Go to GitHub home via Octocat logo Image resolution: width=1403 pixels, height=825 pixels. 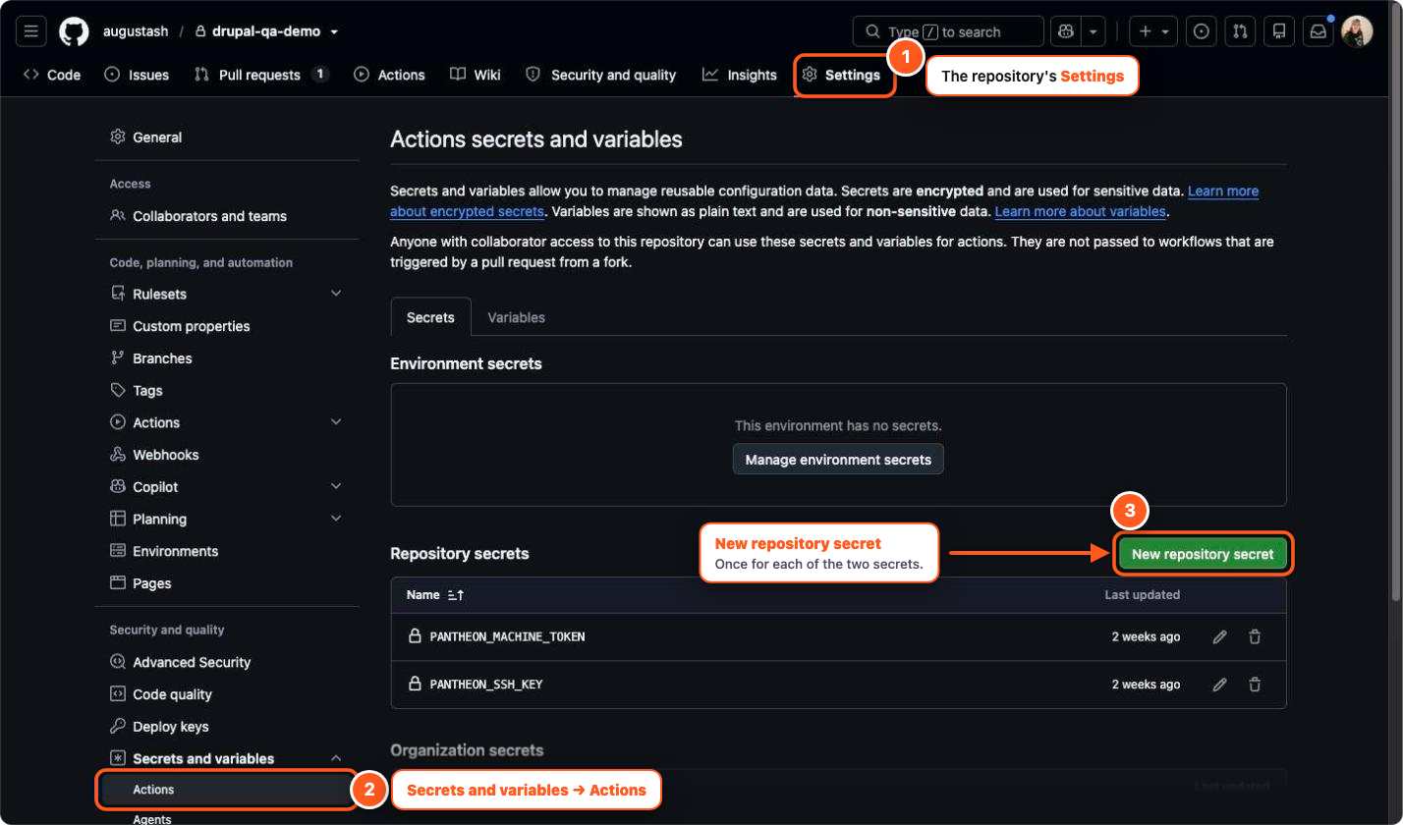pos(74,31)
